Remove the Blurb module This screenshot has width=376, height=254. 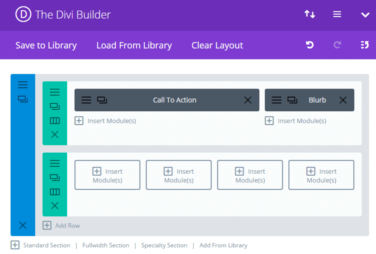click(343, 100)
